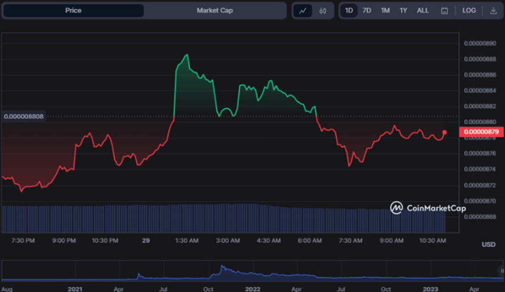Click the 0.000008808 opening price label

tap(24, 116)
